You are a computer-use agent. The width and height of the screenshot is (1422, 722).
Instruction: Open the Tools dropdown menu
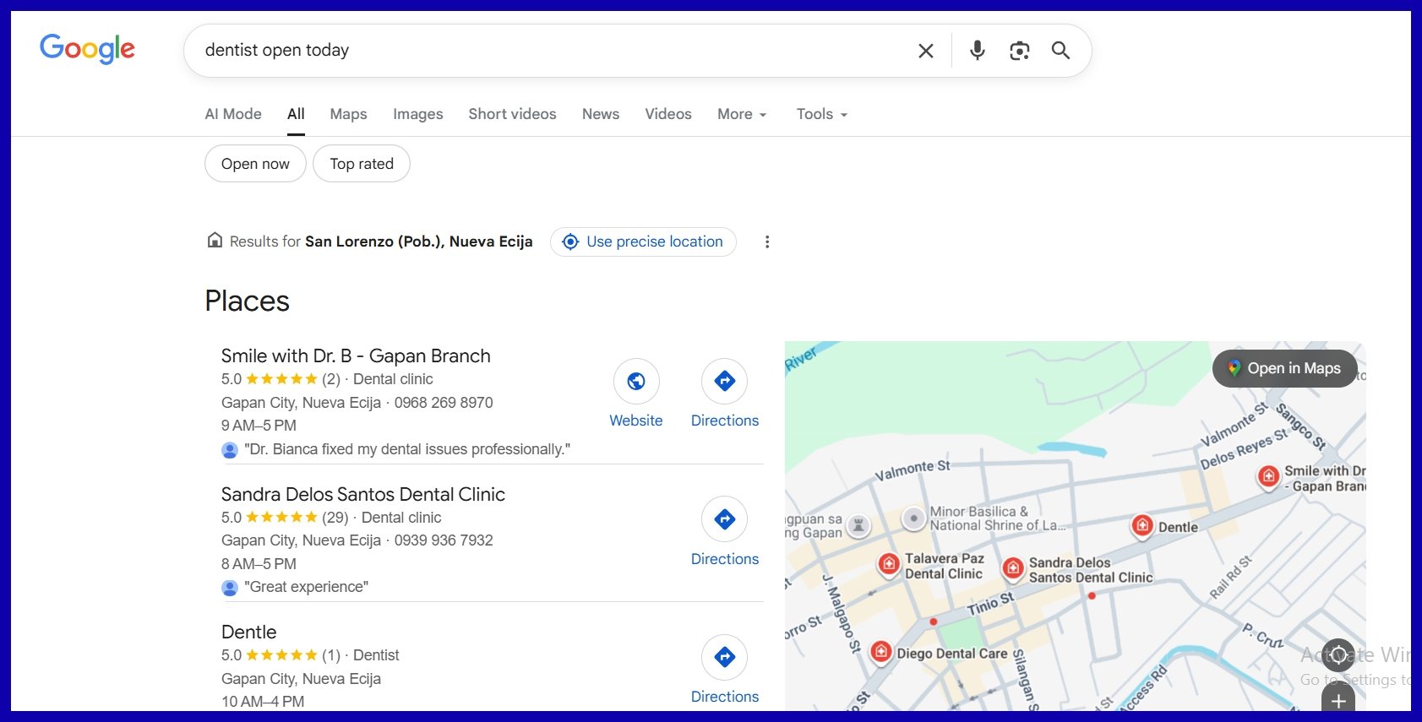click(820, 114)
